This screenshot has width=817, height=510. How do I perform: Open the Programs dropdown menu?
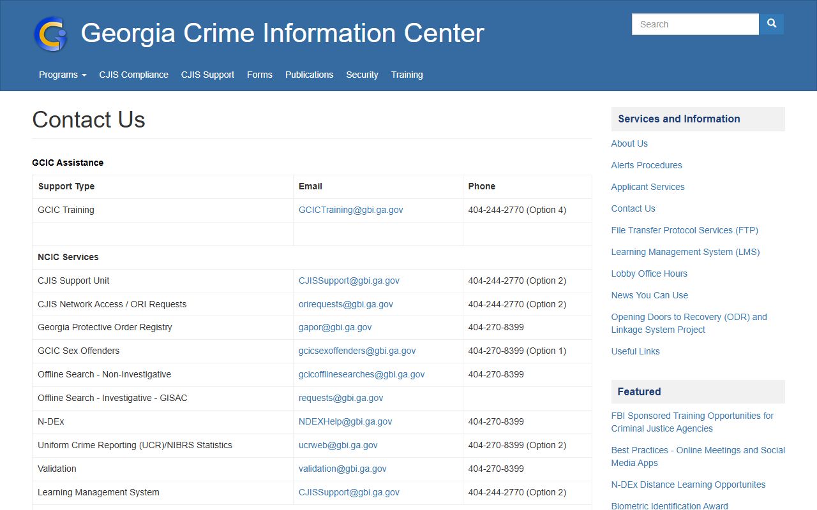(x=63, y=75)
